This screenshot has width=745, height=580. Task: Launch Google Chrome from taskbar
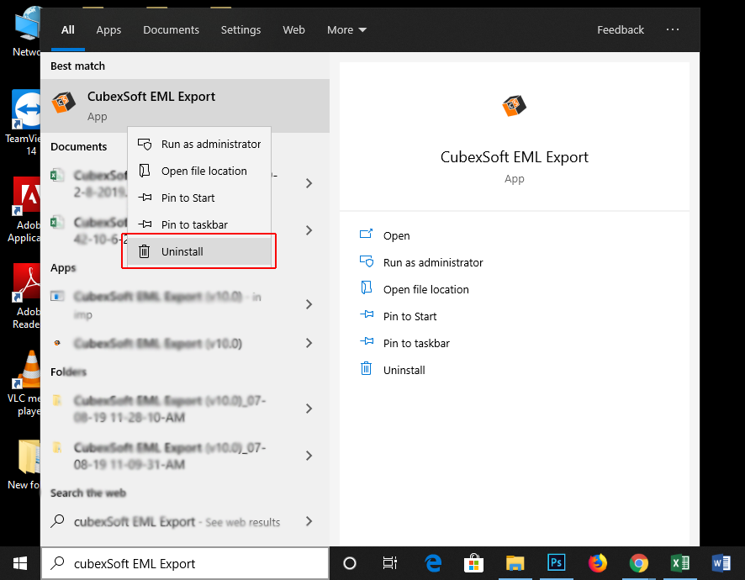point(639,563)
